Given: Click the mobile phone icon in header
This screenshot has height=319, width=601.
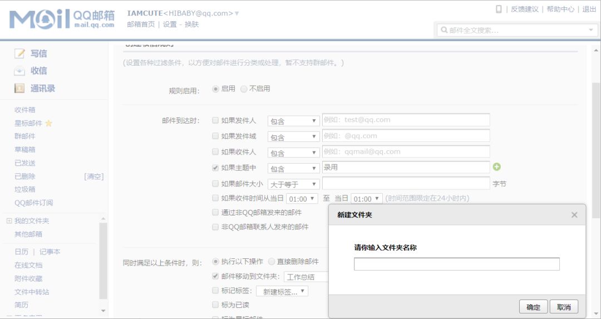Looking at the screenshot, I should [499, 9].
